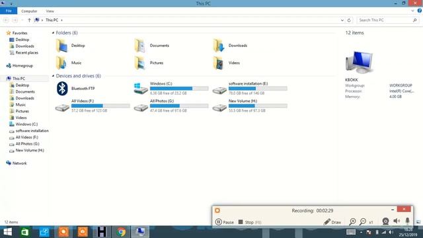
Task: Open the H application on taskbar
Action: pyautogui.click(x=102, y=232)
